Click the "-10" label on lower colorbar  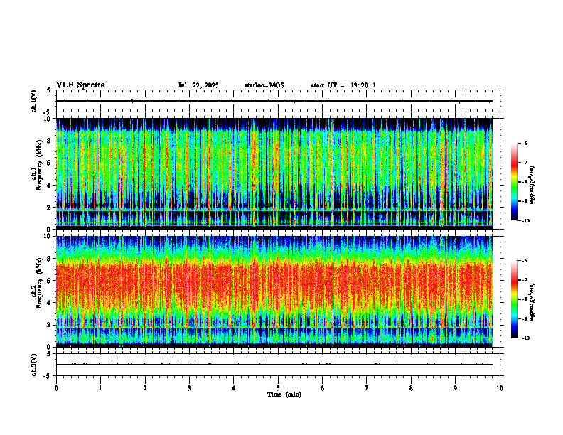coord(526,338)
